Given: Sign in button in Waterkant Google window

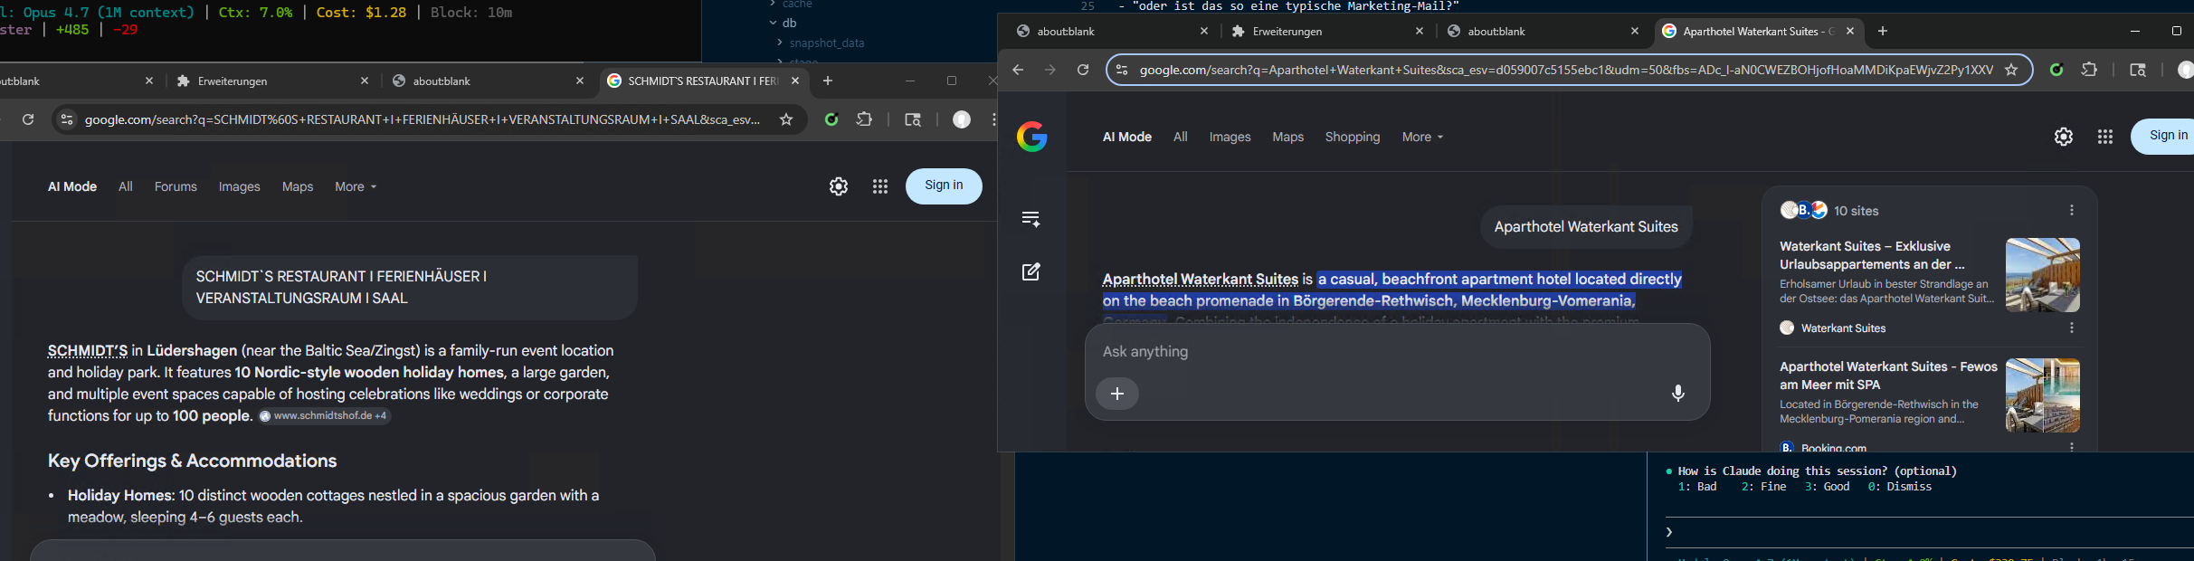Looking at the screenshot, I should click(x=2165, y=136).
